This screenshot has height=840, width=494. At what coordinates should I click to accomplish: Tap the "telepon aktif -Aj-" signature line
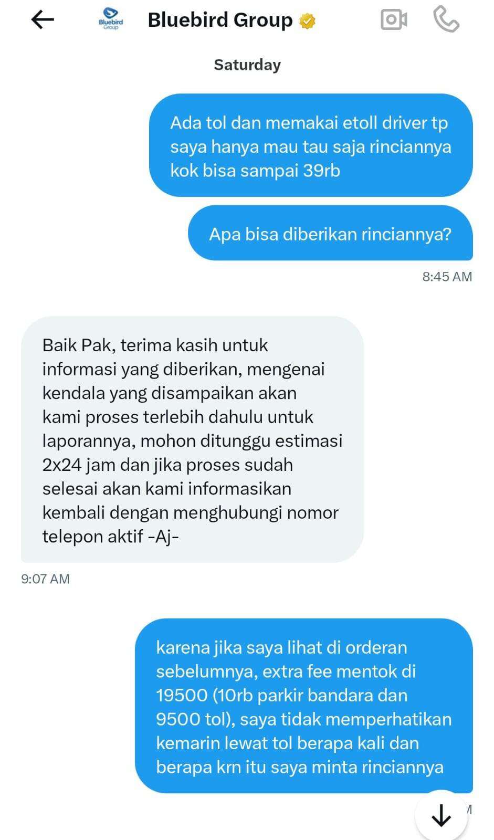[111, 537]
